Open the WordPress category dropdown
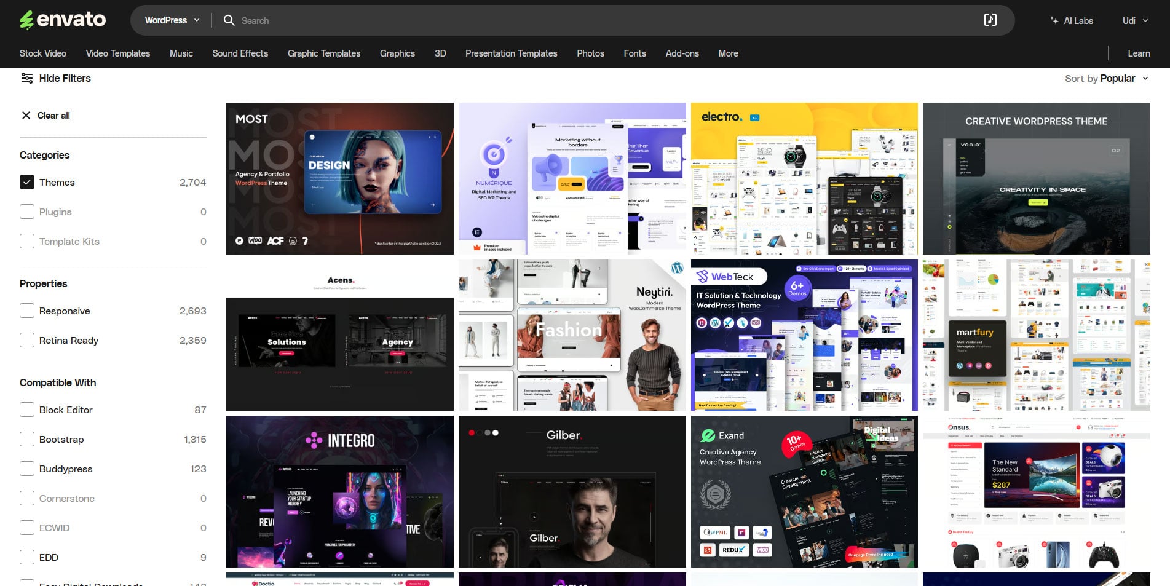The width and height of the screenshot is (1170, 586). click(172, 20)
